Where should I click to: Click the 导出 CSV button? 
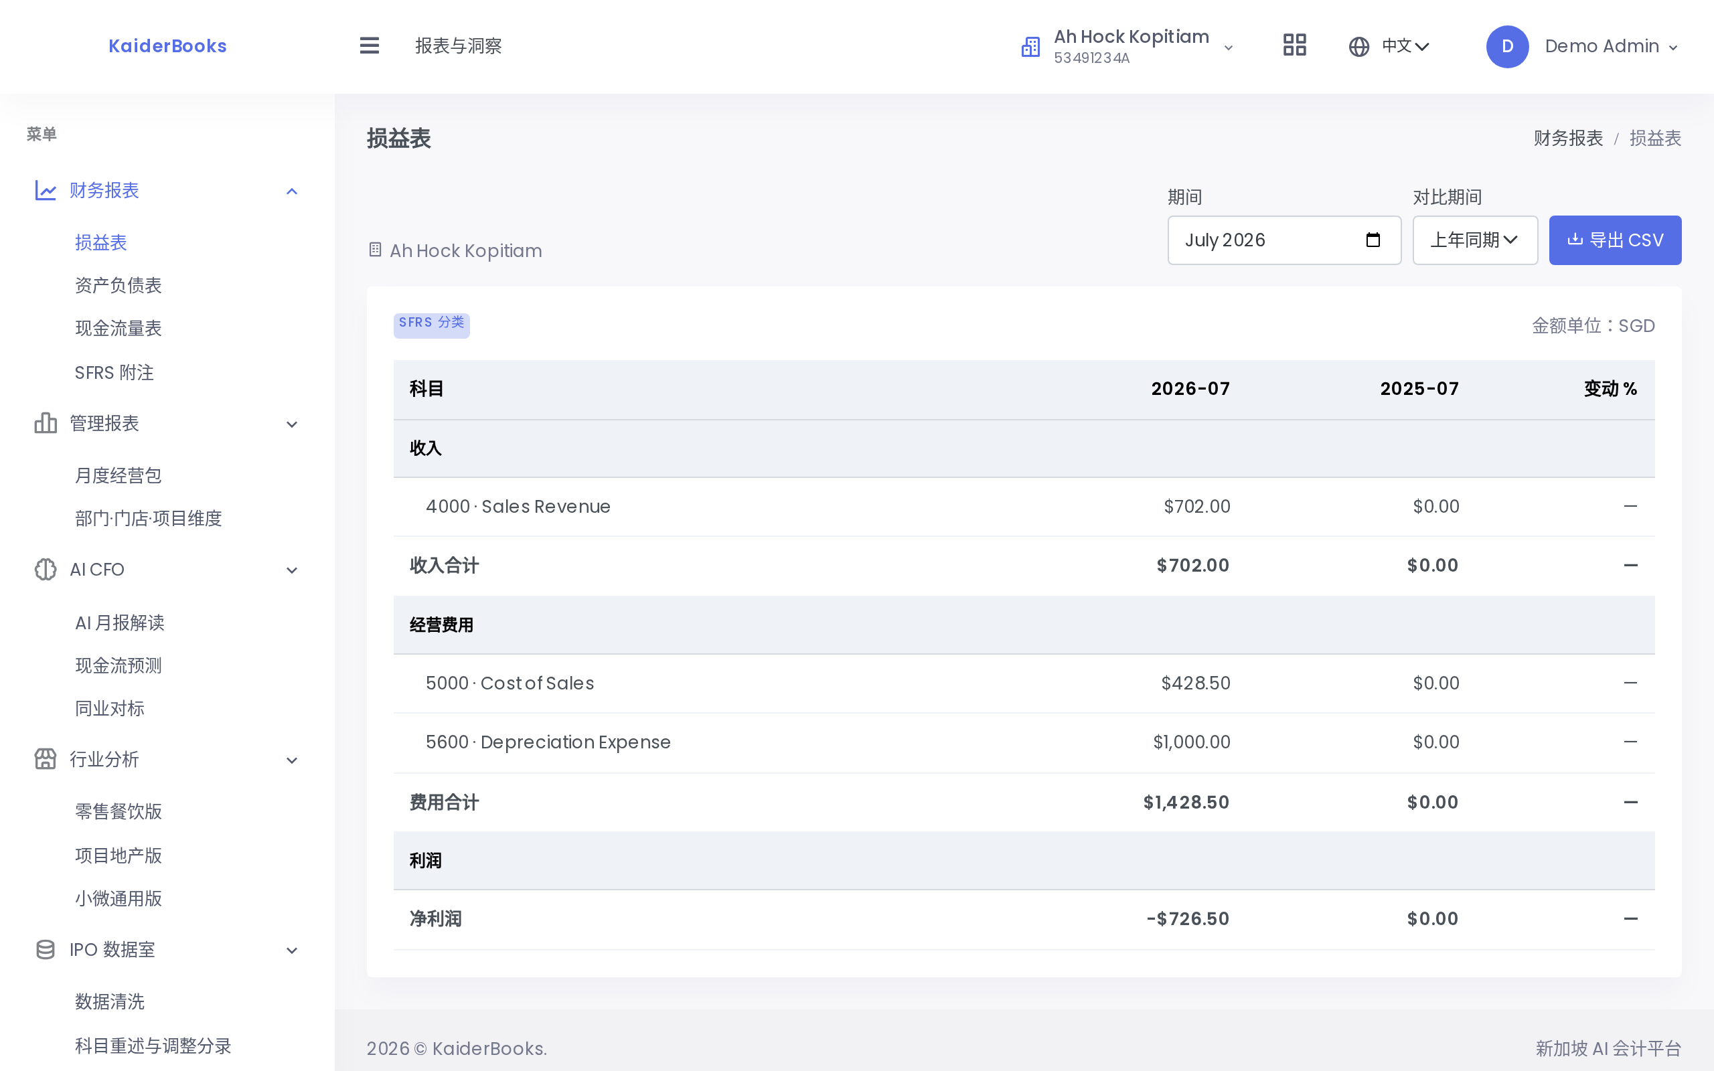[1615, 240]
